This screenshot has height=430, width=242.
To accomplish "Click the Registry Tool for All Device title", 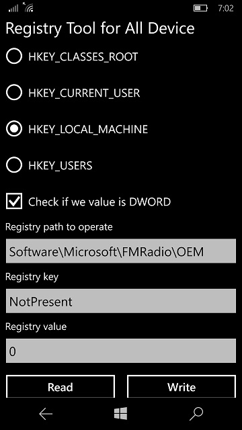I will 100,29.
